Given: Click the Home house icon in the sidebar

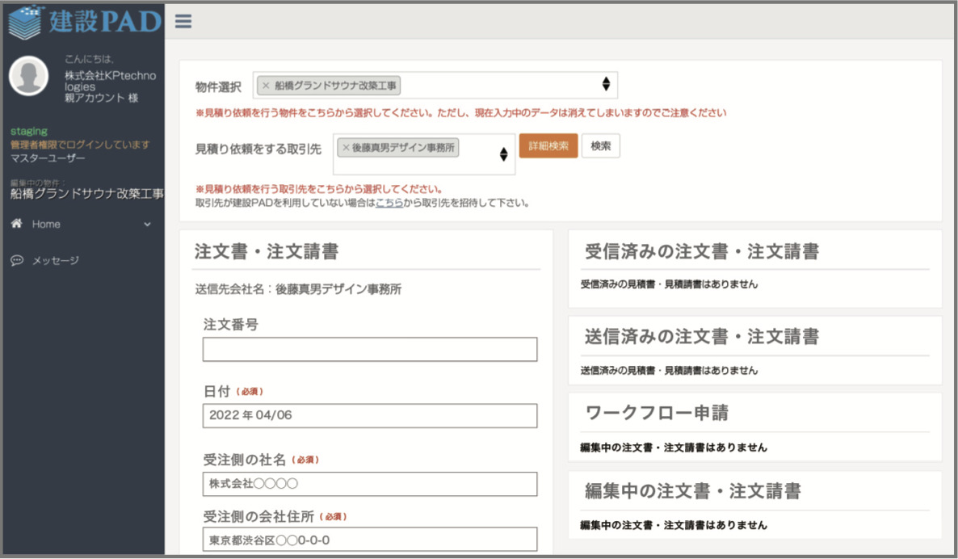Looking at the screenshot, I should click(x=17, y=224).
